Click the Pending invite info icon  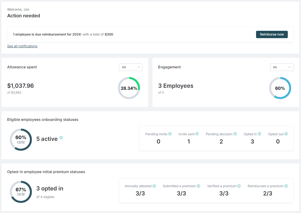pyautogui.click(x=170, y=134)
